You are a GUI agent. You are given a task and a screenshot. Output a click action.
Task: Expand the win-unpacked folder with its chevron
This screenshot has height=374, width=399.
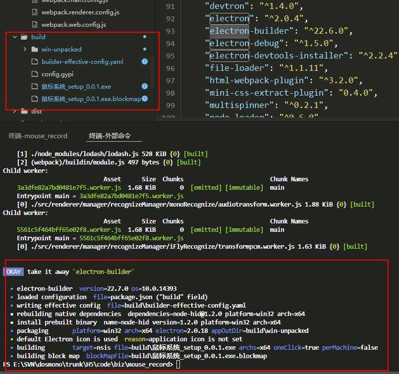pos(25,50)
